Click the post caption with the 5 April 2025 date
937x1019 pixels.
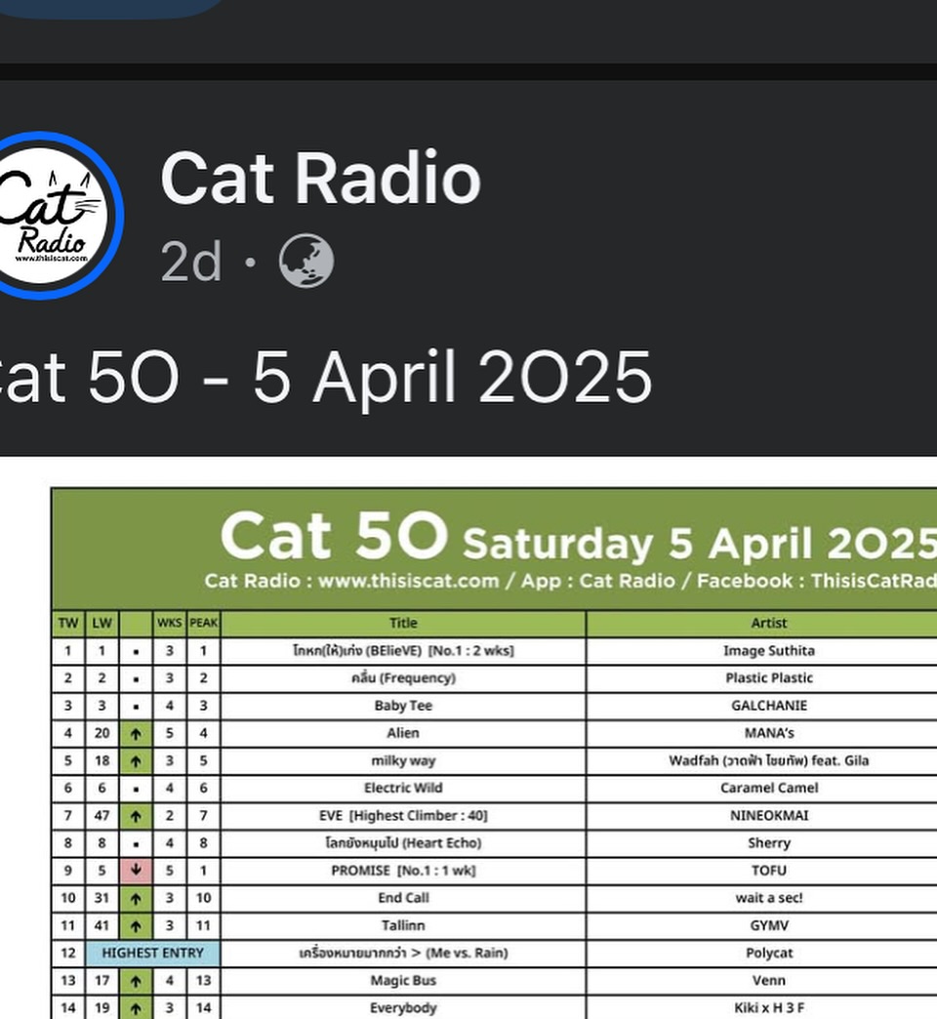pos(325,377)
